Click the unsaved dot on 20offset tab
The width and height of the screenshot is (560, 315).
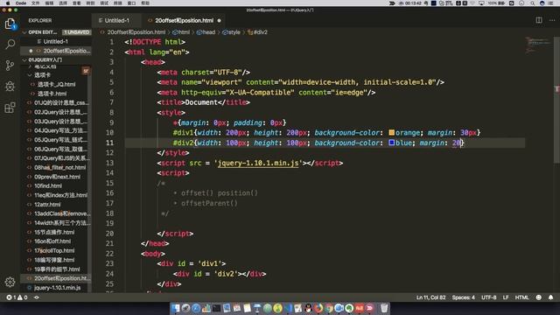point(220,21)
